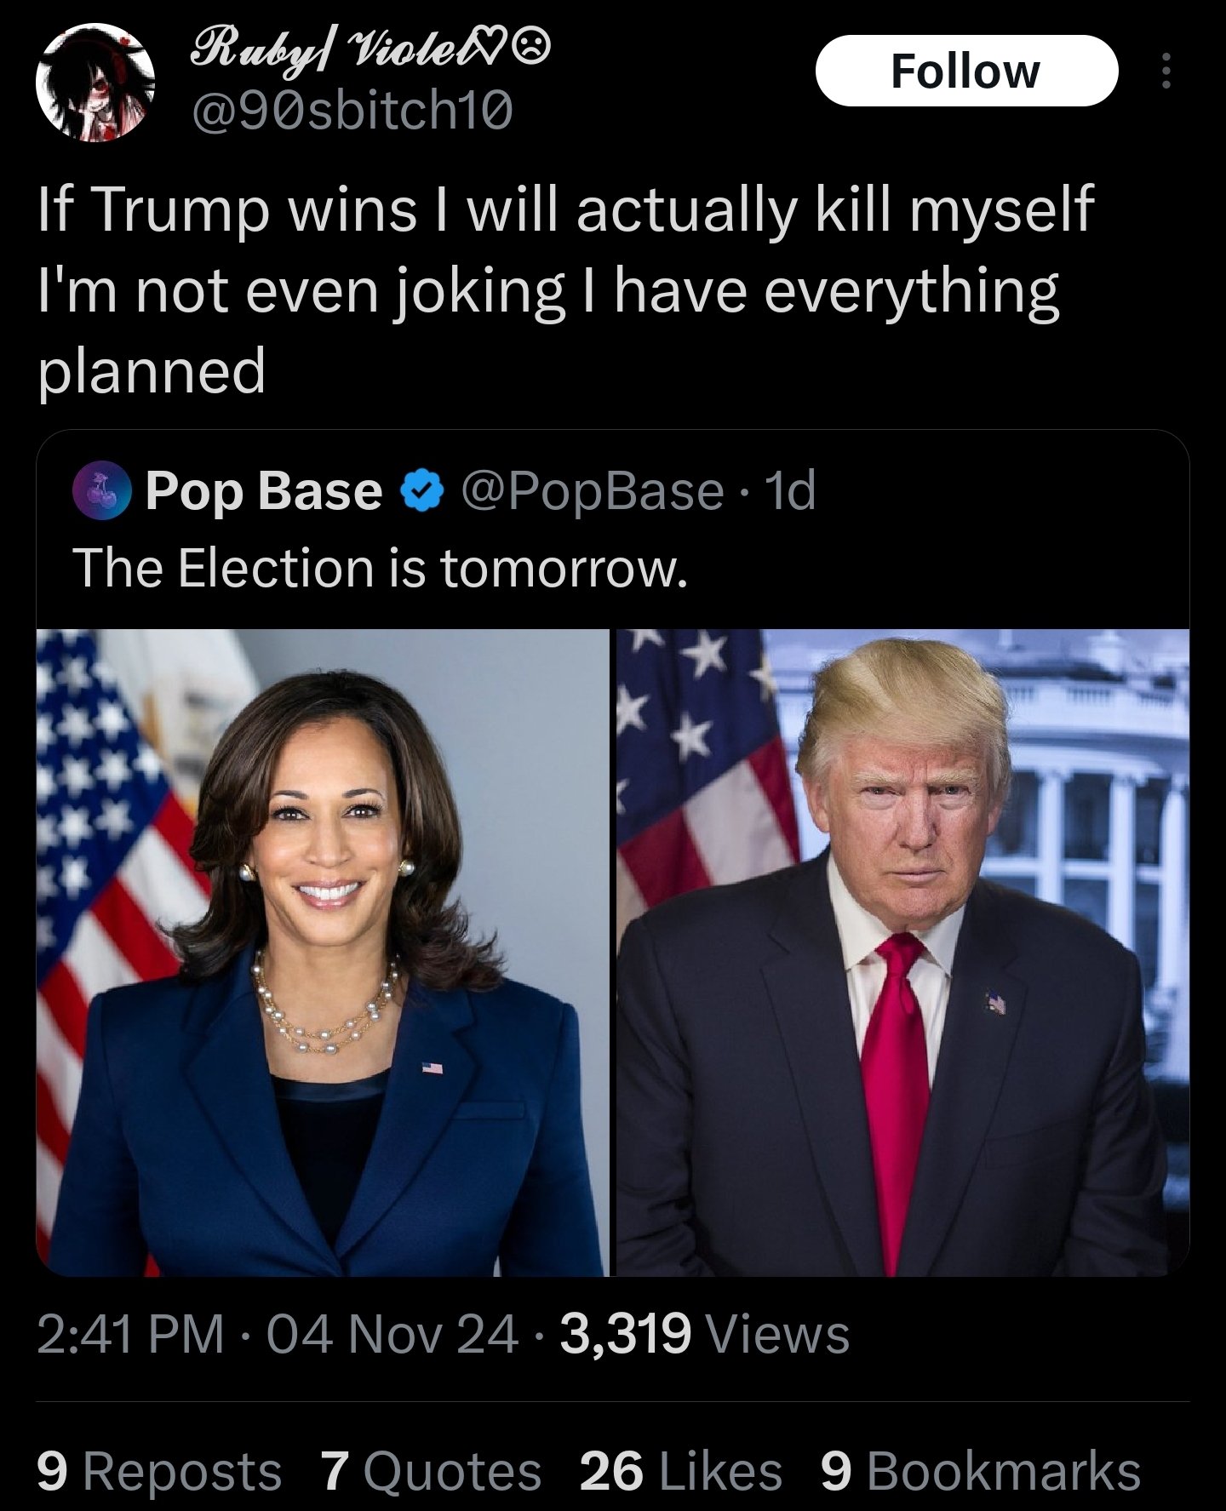
Task: View the 3,319 Views analytics
Action: click(705, 1334)
